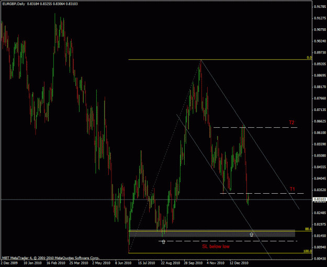Click the 2 May 2010 date label

point(101,263)
